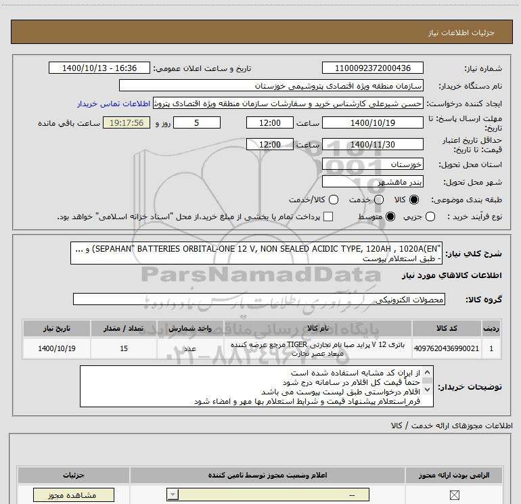Viewport: 521px width, 504px height.
Task: Click the delivery city بندر ماهشهر field
Action: coord(372,182)
